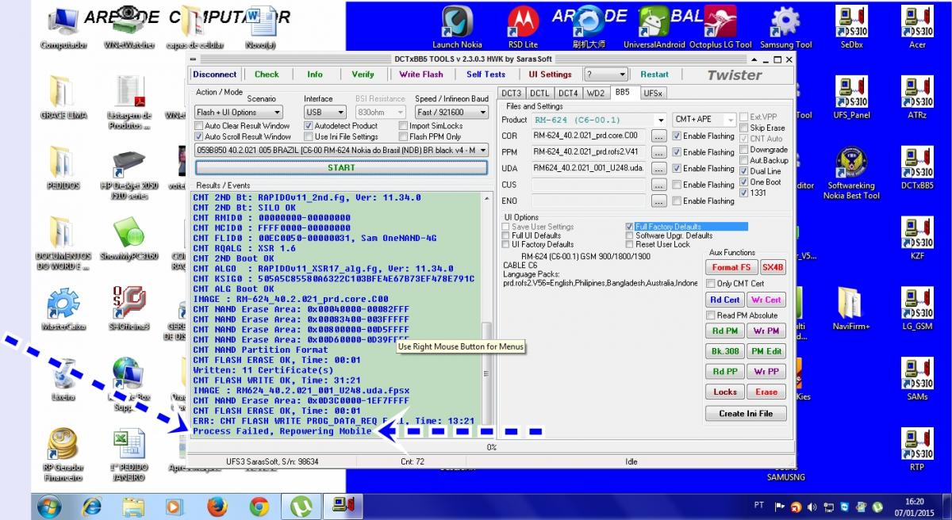Image resolution: width=952 pixels, height=520 pixels.
Task: Open the HP Deskjet 2050 printer shortcut
Action: coord(129,173)
